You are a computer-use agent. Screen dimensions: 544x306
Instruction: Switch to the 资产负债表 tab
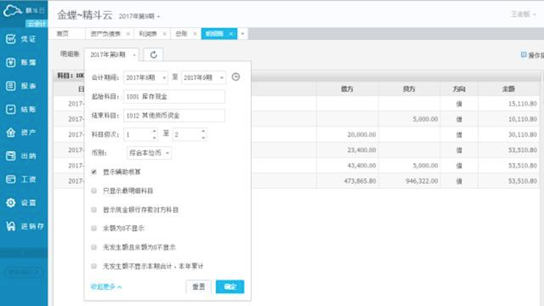(105, 34)
